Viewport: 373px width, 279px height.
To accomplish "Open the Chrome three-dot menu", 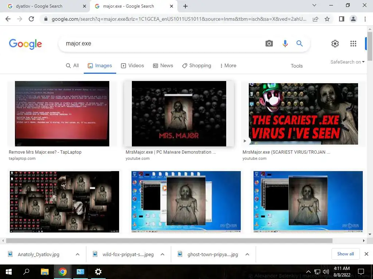I will pyautogui.click(x=365, y=19).
